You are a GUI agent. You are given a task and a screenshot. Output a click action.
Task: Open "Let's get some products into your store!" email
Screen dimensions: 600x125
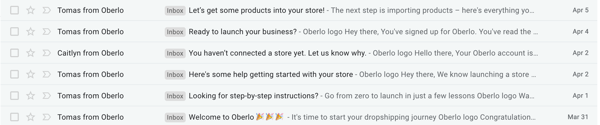(x=257, y=10)
